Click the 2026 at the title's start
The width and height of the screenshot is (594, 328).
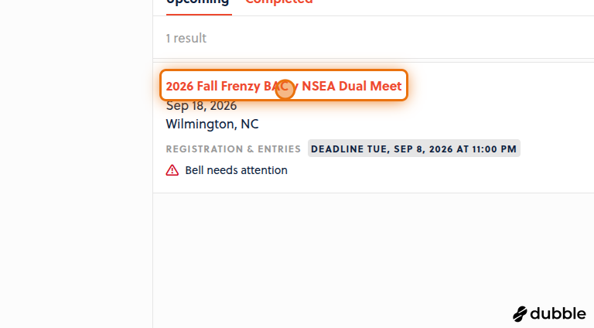tap(179, 87)
